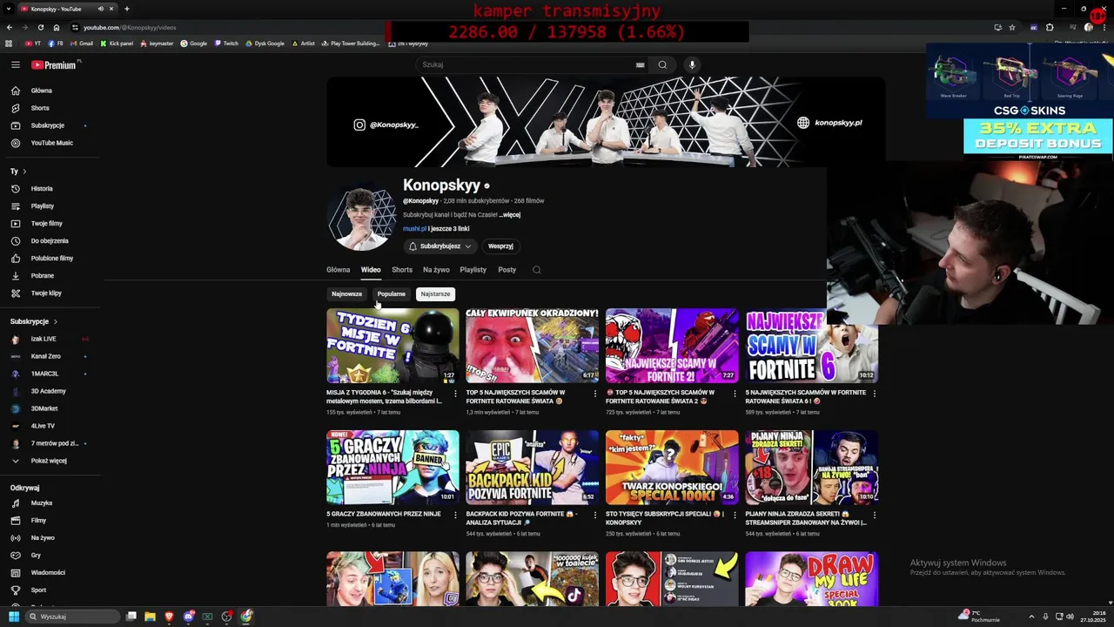The width and height of the screenshot is (1114, 627).
Task: Expand the Subskrypcje section header
Action: coord(34,321)
